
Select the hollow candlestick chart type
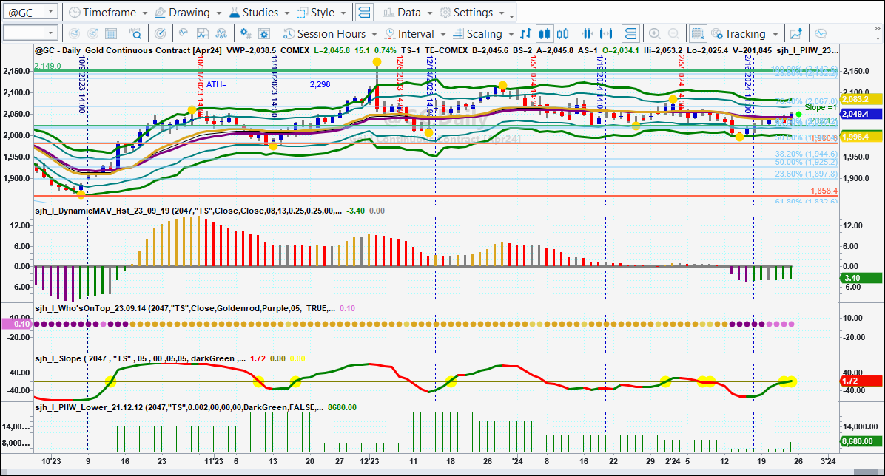pos(562,34)
